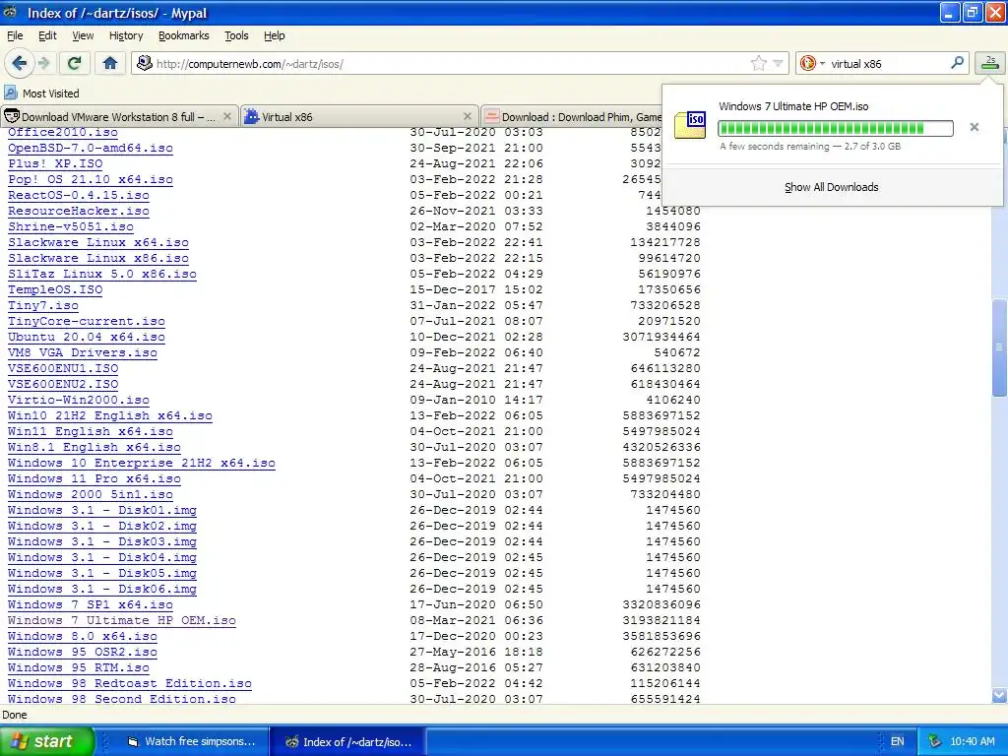Click the vertical scrollbar thumb

pyautogui.click(x=999, y=347)
